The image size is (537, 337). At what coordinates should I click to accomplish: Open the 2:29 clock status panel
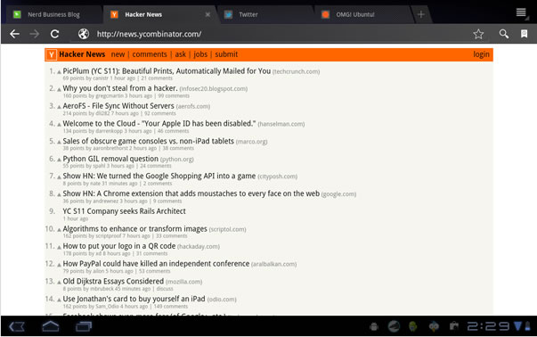pos(488,326)
